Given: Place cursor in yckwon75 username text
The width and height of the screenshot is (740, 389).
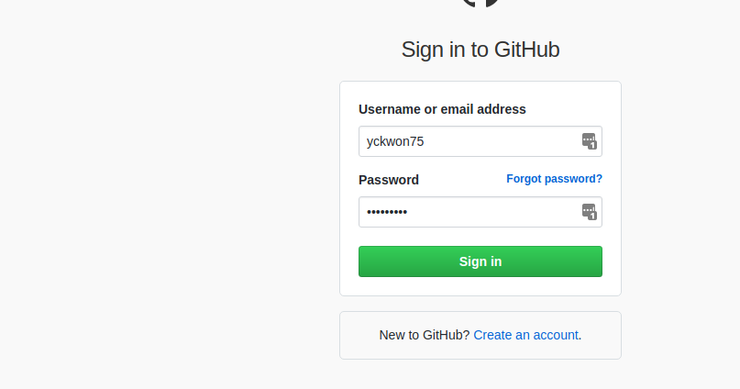Looking at the screenshot, I should point(395,141).
